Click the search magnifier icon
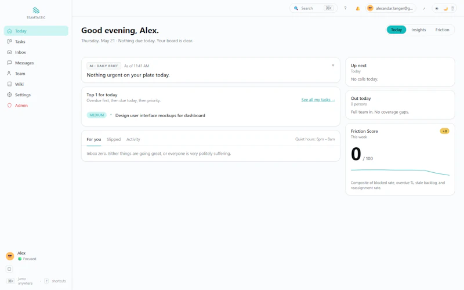This screenshot has height=290, width=464. pos(296,8)
